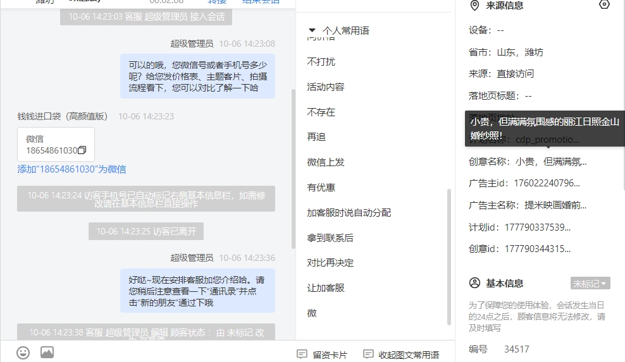
Task: Click the WeChat card showing 18654861030
Action: (x=56, y=145)
